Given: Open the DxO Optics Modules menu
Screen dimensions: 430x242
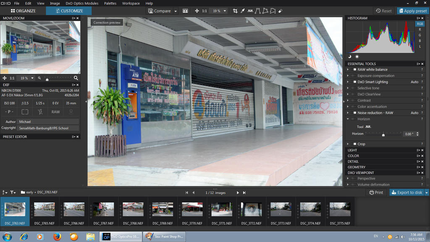Looking at the screenshot, I should [x=82, y=3].
